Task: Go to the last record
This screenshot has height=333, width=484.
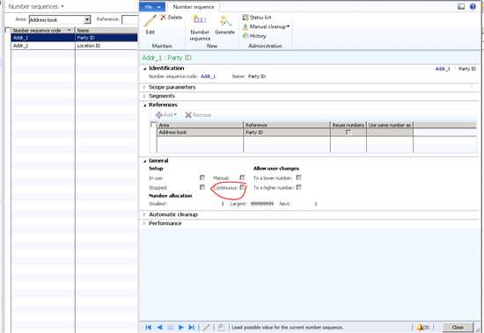Action: 191,327
